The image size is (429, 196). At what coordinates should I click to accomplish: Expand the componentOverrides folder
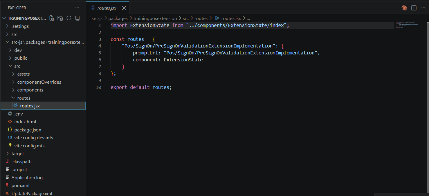coord(13,82)
